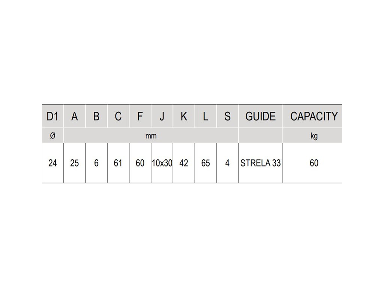This screenshot has width=384, height=288.
Task: Click value 6 under column B
Action: 96,163
